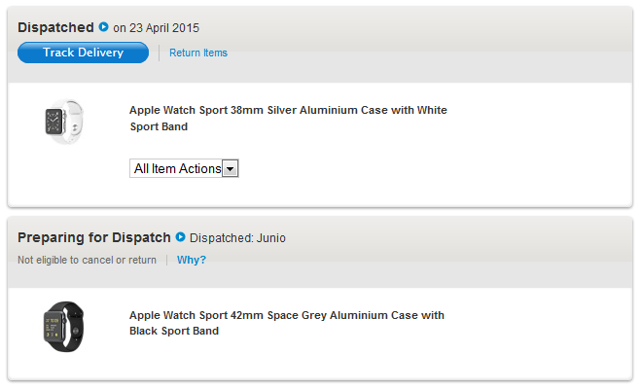Click the Why? link
Screen dimensions: 642x389
192,260
